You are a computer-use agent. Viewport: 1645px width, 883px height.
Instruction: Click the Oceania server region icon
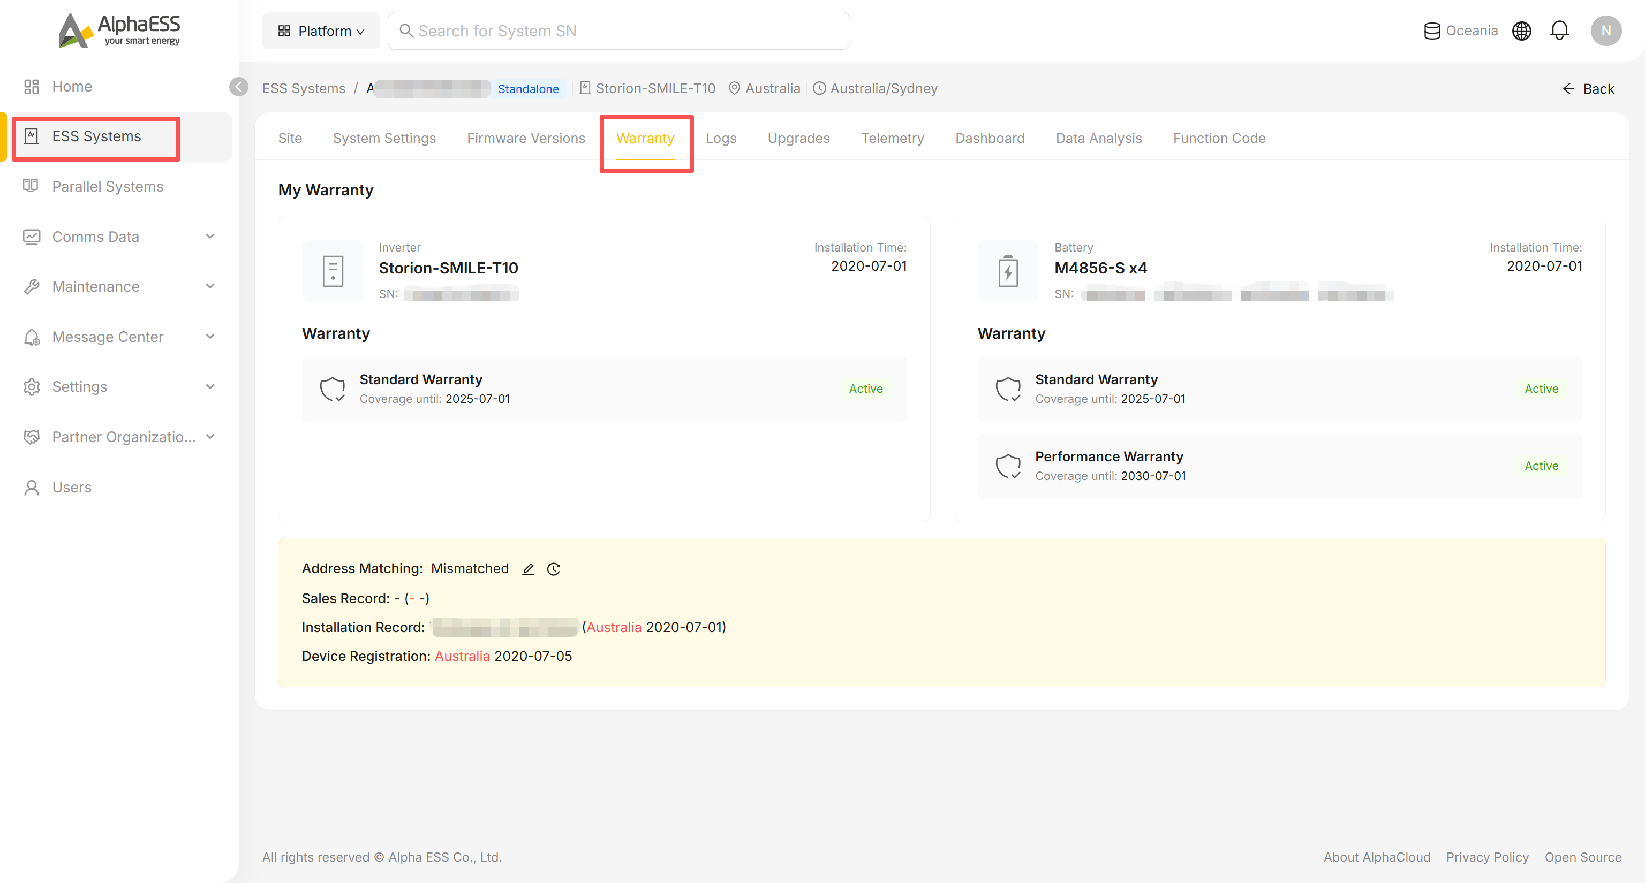click(x=1432, y=31)
